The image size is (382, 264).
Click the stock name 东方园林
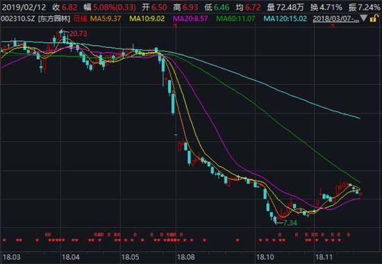click(54, 19)
